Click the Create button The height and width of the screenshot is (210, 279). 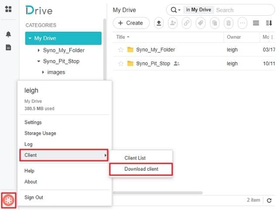pyautogui.click(x=131, y=23)
